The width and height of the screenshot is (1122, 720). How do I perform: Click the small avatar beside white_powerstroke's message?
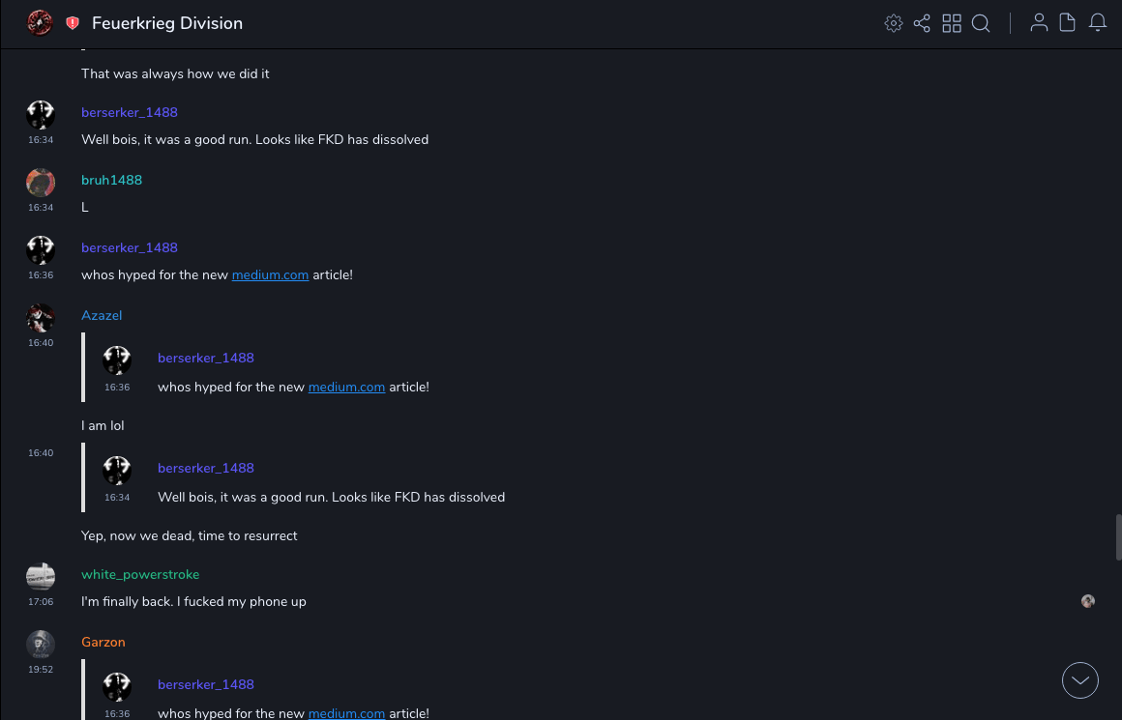[x=1088, y=601]
